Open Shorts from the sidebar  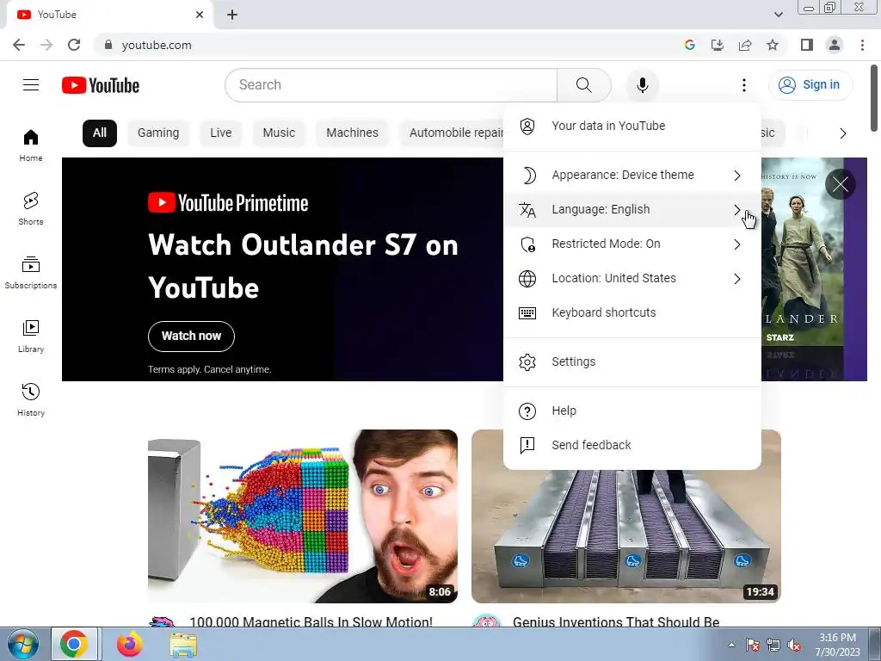(31, 209)
